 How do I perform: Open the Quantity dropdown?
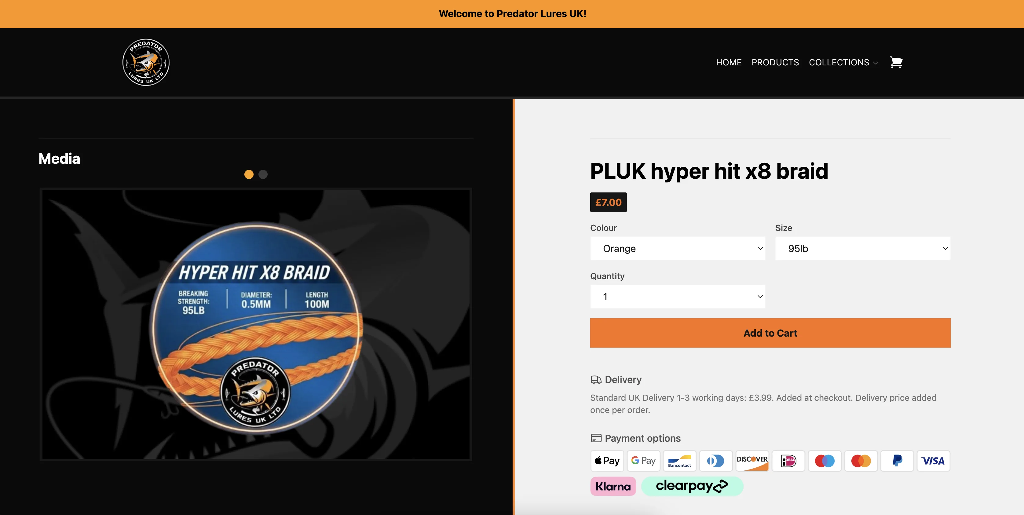(677, 296)
